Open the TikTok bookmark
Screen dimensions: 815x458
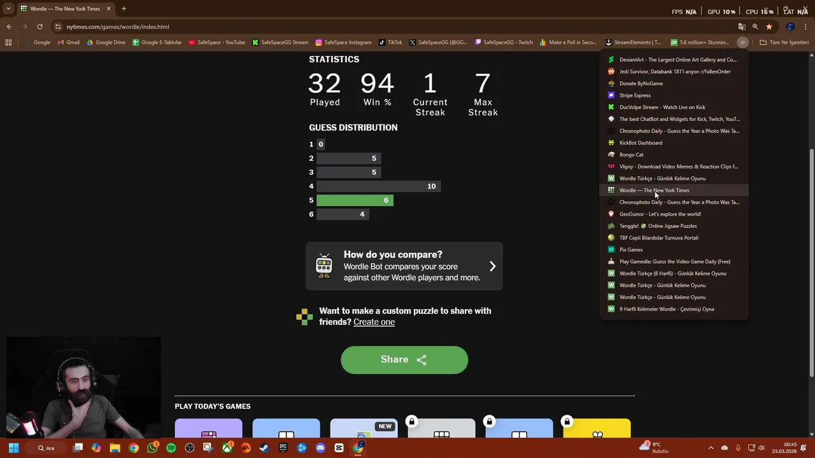click(x=390, y=43)
